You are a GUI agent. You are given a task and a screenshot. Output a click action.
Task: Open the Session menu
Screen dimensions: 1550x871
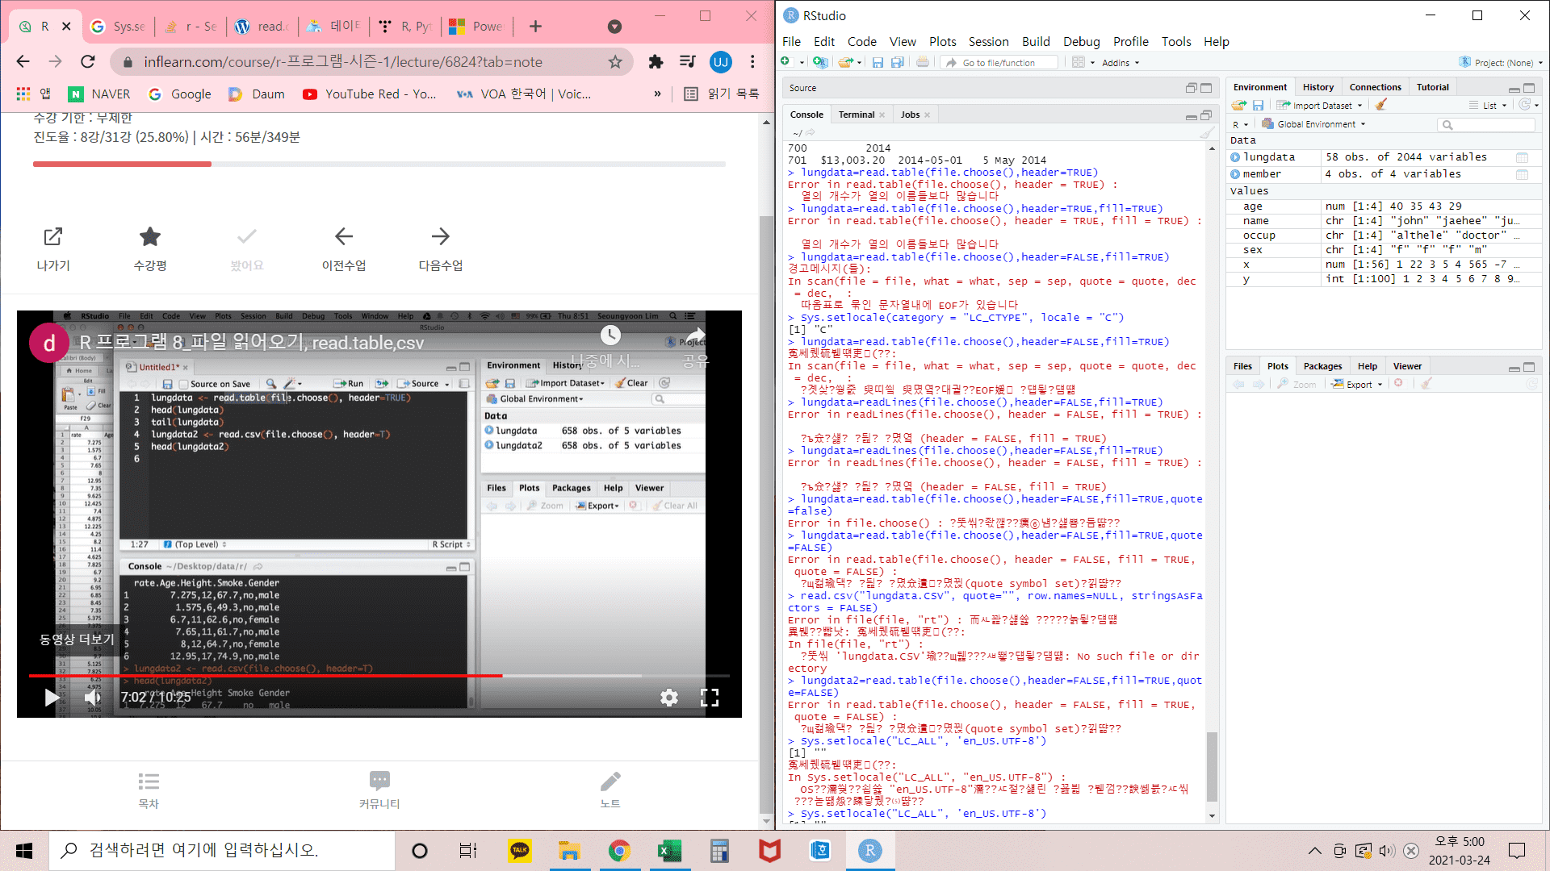(x=988, y=41)
